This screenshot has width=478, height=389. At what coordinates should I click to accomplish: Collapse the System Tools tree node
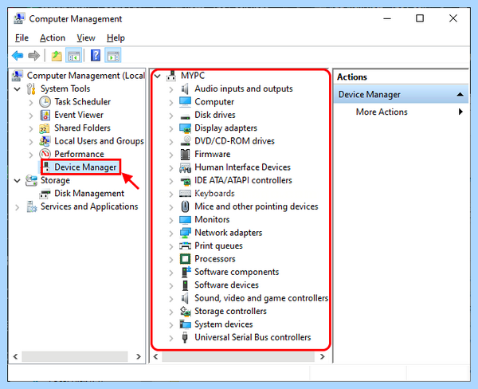18,89
